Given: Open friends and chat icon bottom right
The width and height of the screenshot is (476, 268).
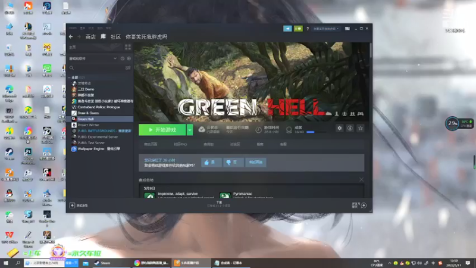Looking at the screenshot, I should pos(364,205).
